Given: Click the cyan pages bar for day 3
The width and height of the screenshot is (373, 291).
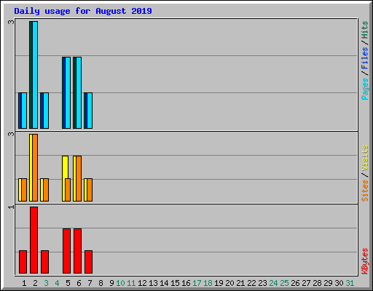Looking at the screenshot, I should tap(46, 111).
